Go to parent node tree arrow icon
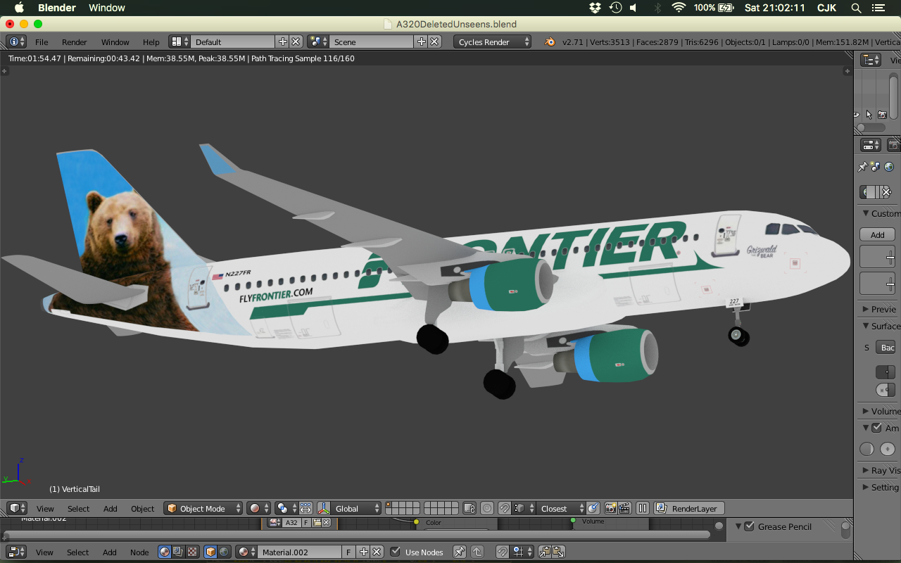The height and width of the screenshot is (563, 901). click(x=477, y=552)
